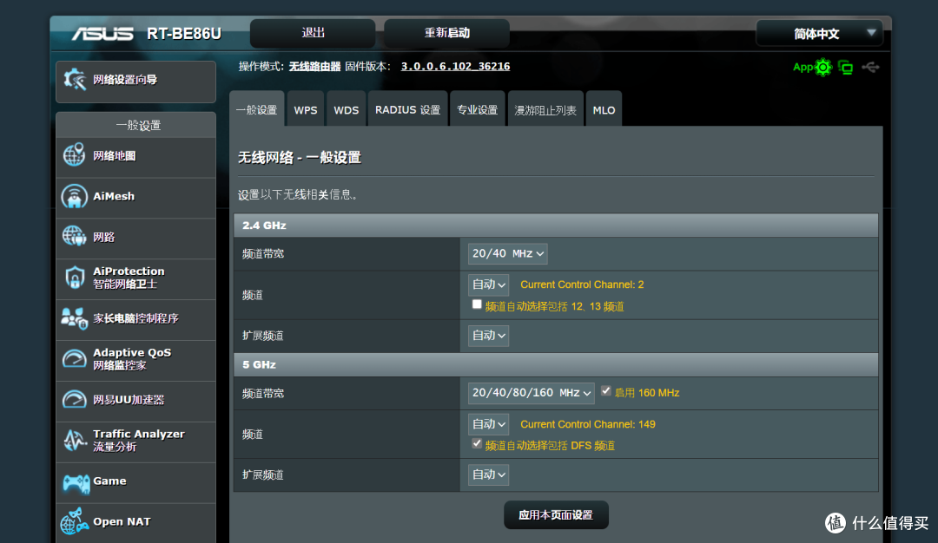This screenshot has width=938, height=543.
Task: Open the network setup wizard icon
Action: coord(75,80)
